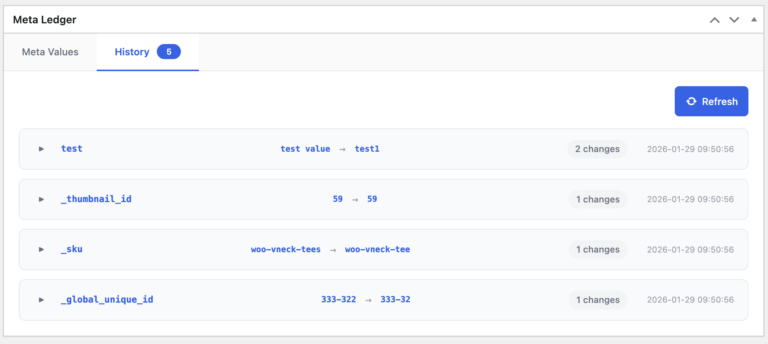Open the test meta key link
Viewport: 768px width, 344px height.
click(x=71, y=149)
